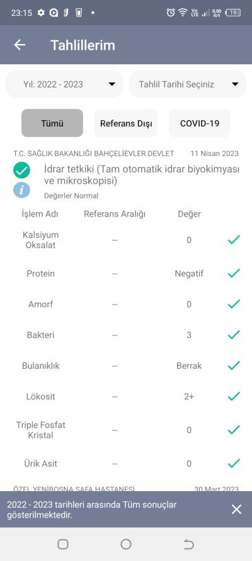Tap the checkmark on the Ürik Asit row

coord(234,463)
